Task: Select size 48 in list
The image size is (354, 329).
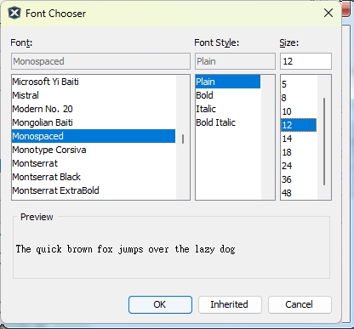Action: (x=299, y=193)
